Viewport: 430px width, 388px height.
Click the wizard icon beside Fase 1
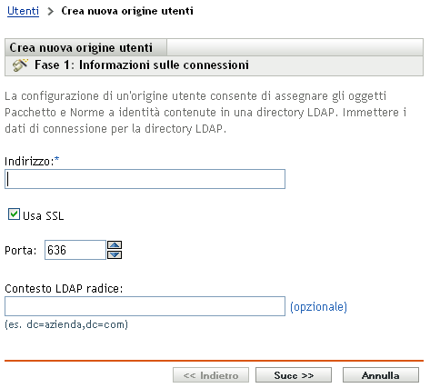click(x=20, y=65)
